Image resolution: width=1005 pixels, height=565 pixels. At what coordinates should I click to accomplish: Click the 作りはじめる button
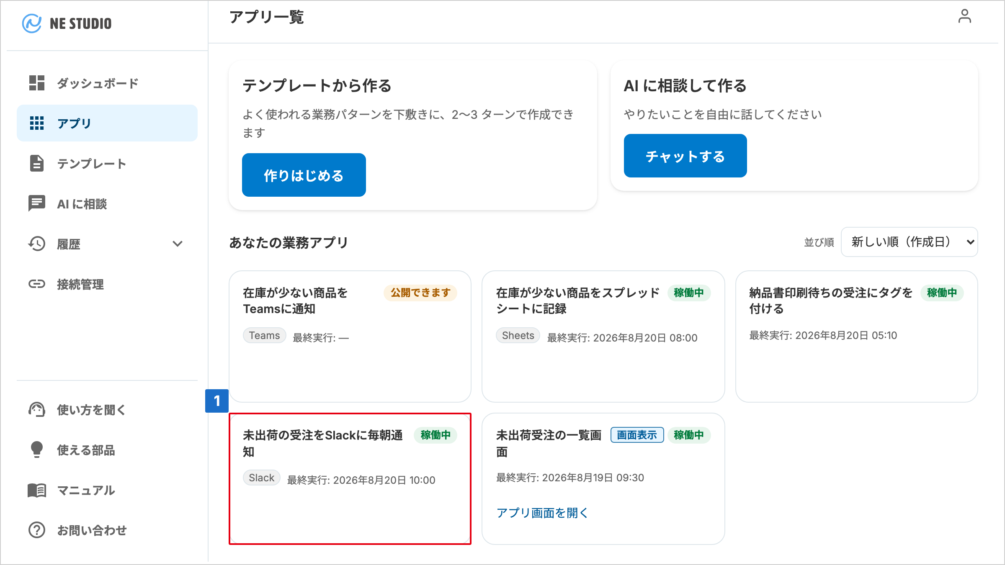point(304,175)
